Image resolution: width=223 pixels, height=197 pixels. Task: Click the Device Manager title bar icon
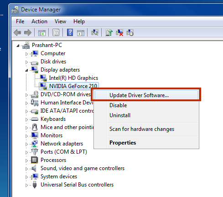[15, 10]
